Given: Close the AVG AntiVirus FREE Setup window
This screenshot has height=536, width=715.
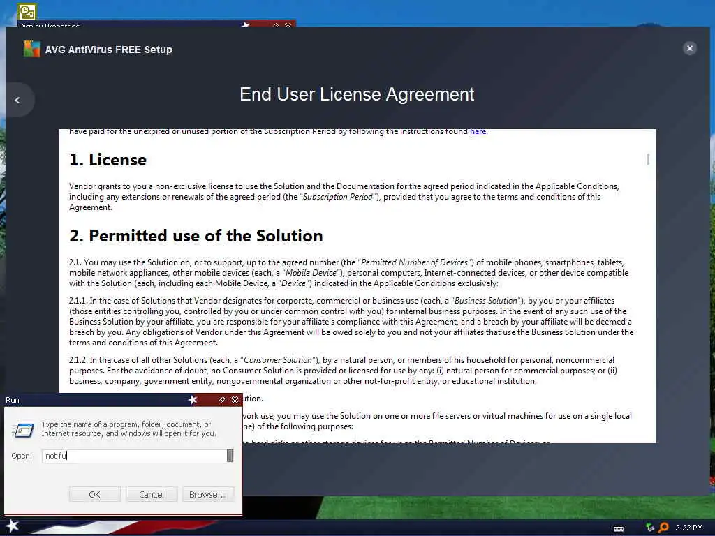Looking at the screenshot, I should [x=689, y=48].
